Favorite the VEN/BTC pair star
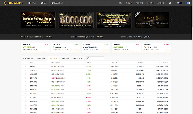This screenshot has width=193, height=114. [25, 66]
